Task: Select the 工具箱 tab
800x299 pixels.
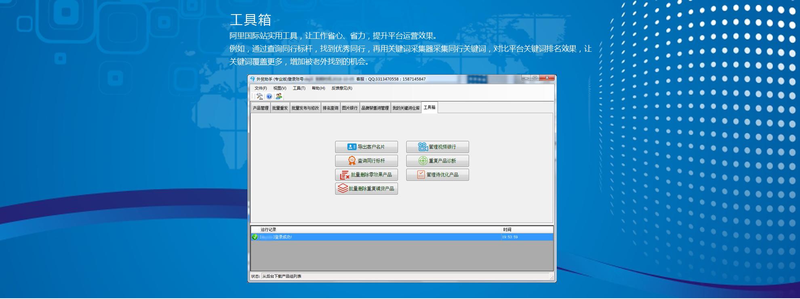Action: 429,107
